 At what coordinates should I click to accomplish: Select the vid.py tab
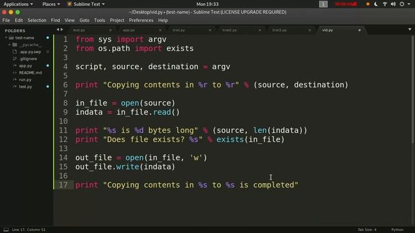tap(327, 30)
